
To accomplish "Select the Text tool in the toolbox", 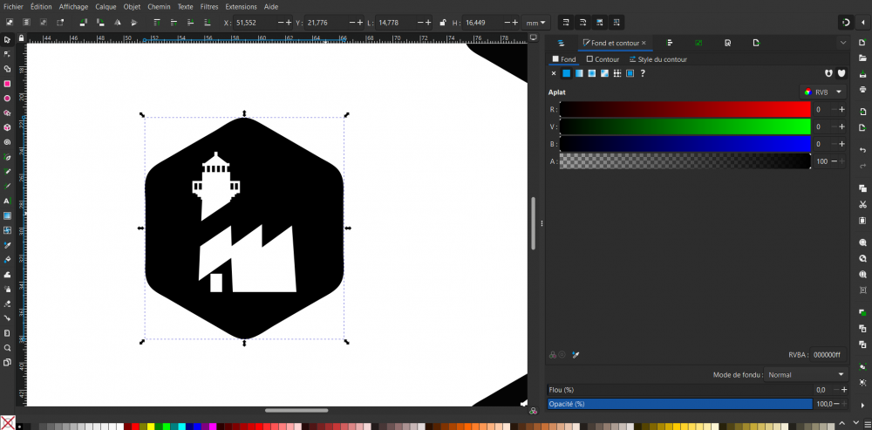I will (x=7, y=201).
